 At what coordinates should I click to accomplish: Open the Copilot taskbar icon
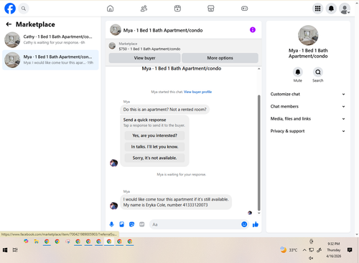coord(26,242)
